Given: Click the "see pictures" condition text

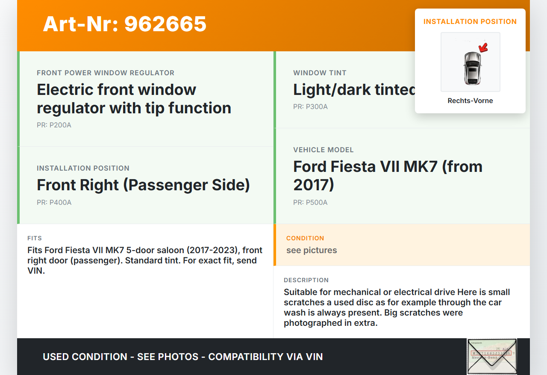Looking at the screenshot, I should [312, 250].
